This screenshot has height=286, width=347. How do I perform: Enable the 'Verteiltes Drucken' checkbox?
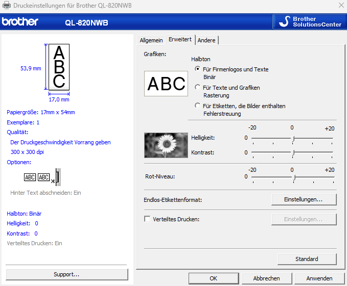tap(148, 219)
